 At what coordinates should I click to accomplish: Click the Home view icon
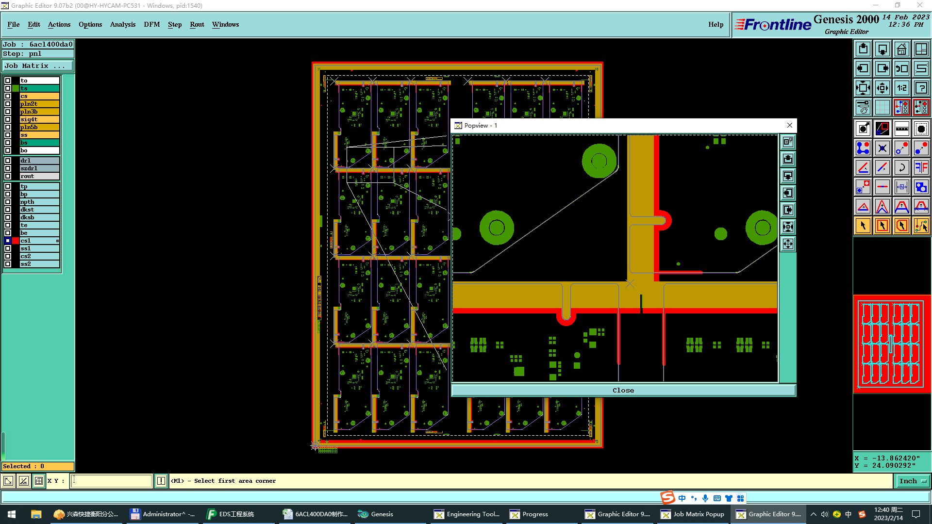click(901, 49)
